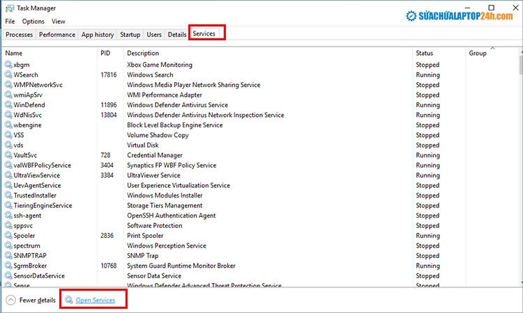Click the vertical scrollbar thumb in services list

point(521,64)
